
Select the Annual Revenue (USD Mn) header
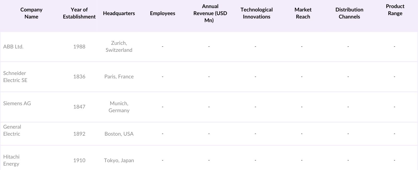pos(210,13)
